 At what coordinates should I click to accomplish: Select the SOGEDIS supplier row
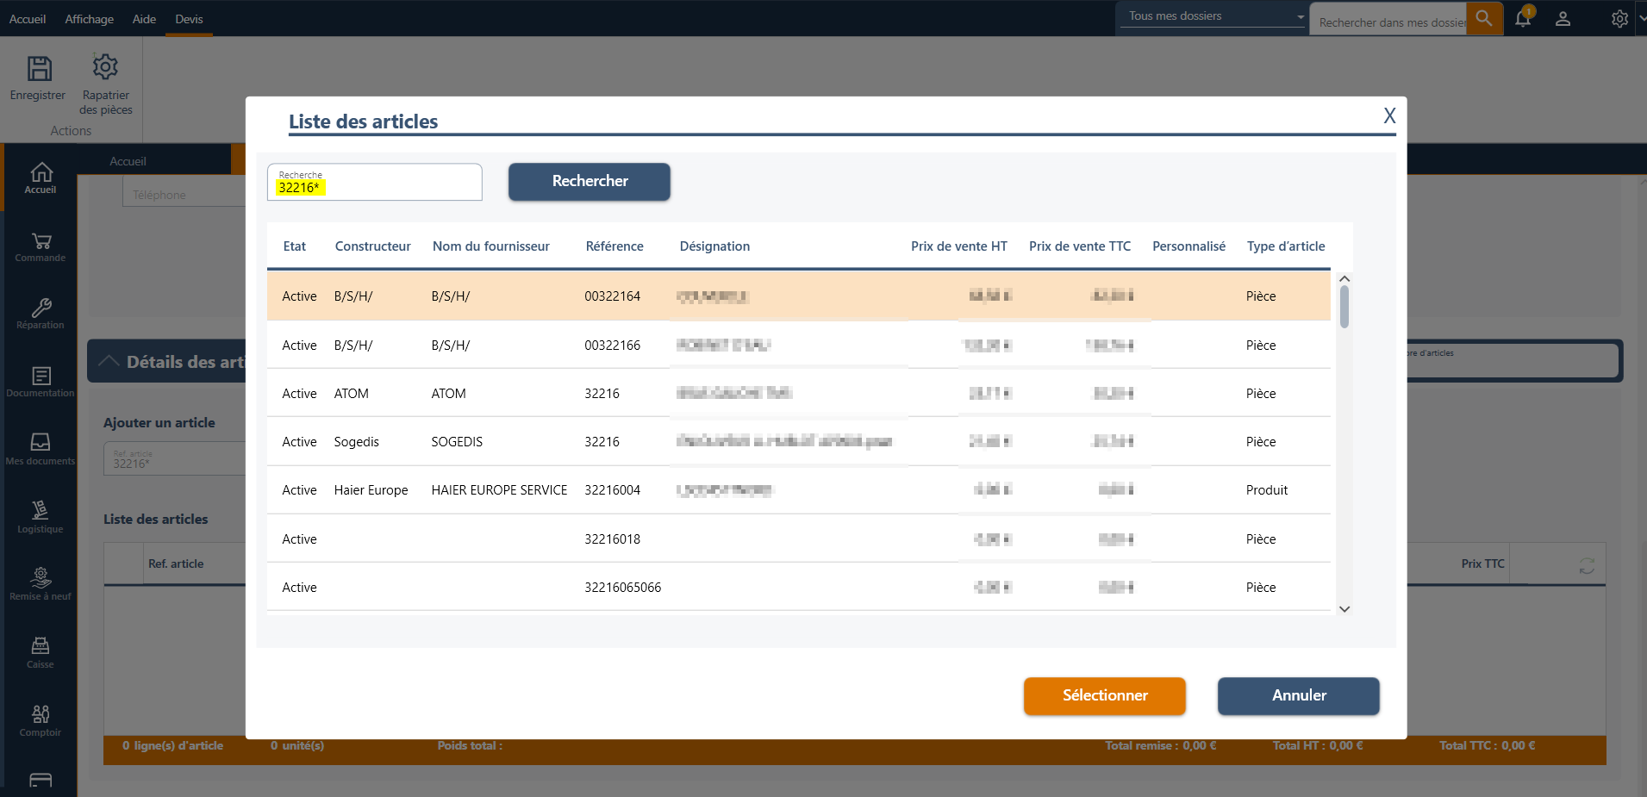point(799,441)
